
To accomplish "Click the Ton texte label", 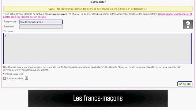I will 9,31.
